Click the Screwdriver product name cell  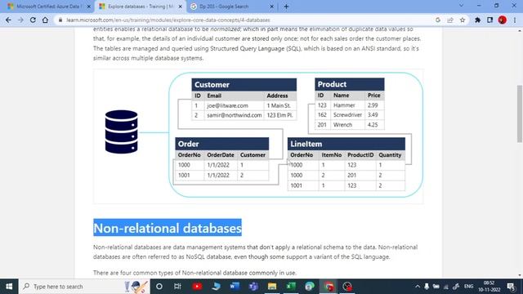(347, 114)
